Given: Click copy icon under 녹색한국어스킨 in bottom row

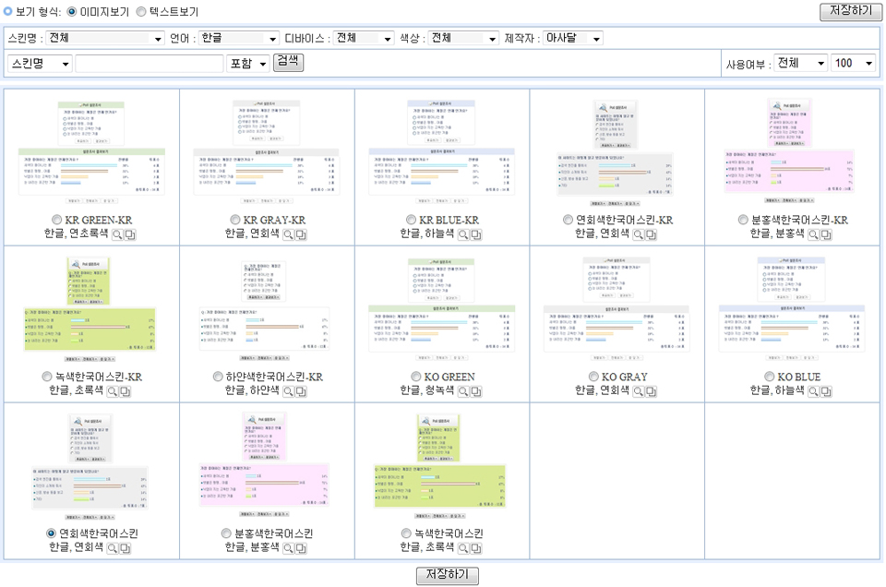Looking at the screenshot, I should point(476,549).
